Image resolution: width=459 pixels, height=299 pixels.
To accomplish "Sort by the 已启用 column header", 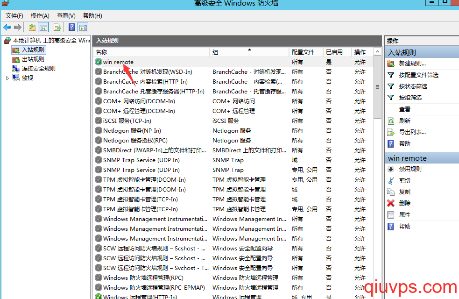I will [x=337, y=52].
